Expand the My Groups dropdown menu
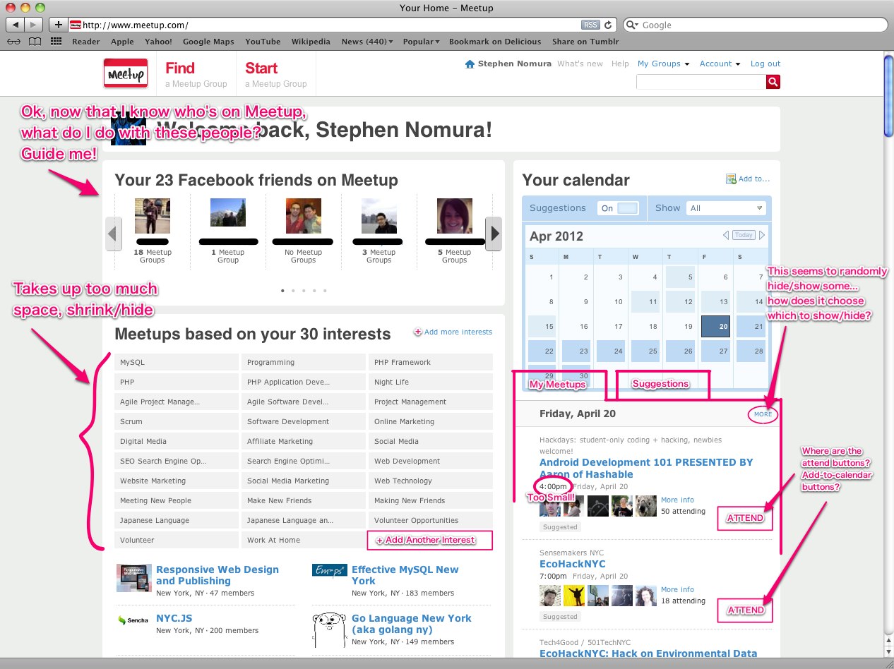The image size is (894, 669). (663, 64)
